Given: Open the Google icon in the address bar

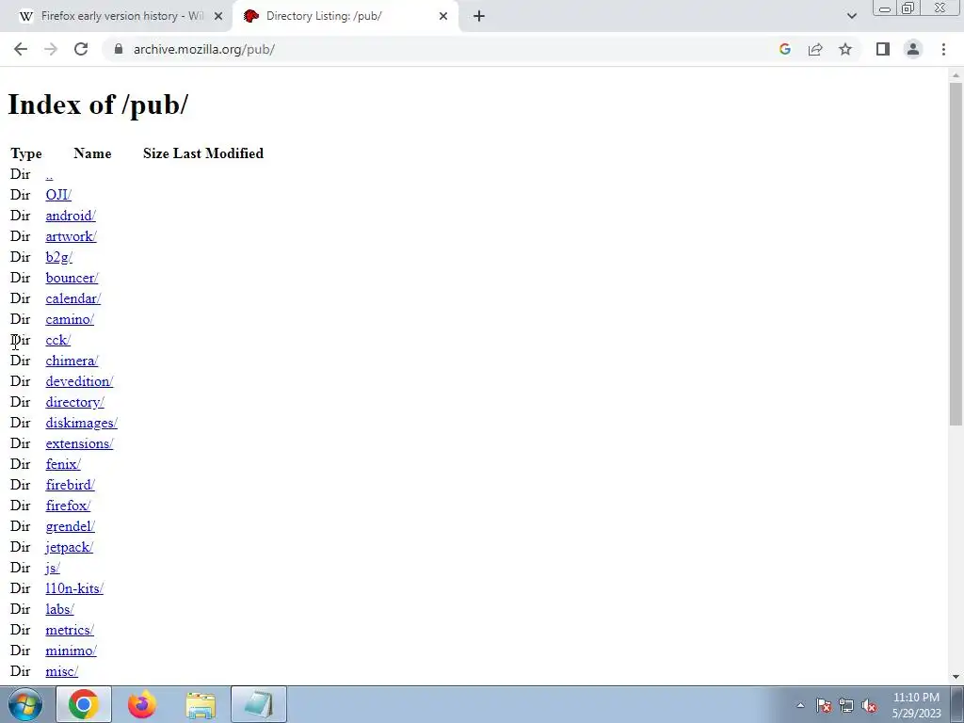Looking at the screenshot, I should (784, 49).
